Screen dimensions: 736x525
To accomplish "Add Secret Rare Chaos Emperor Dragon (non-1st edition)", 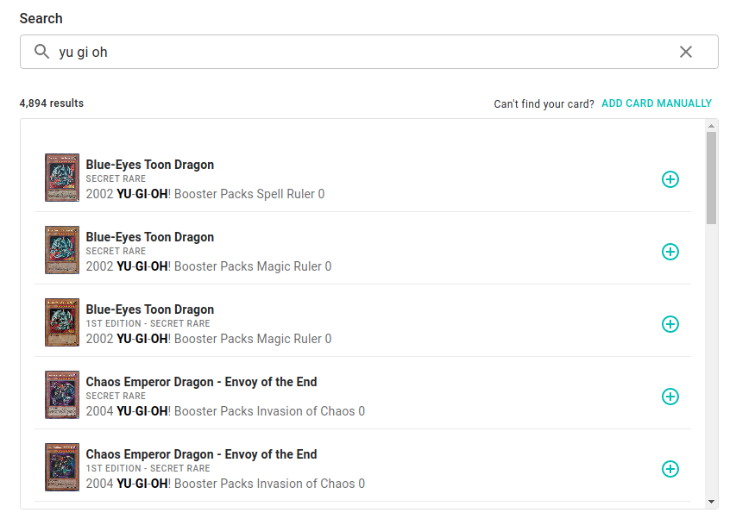I will (x=670, y=397).
